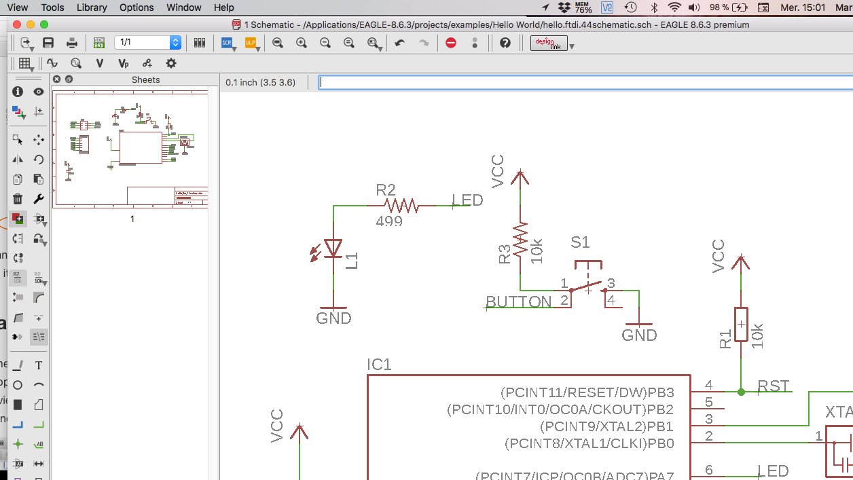Select the Circle drawing tool

pos(18,385)
